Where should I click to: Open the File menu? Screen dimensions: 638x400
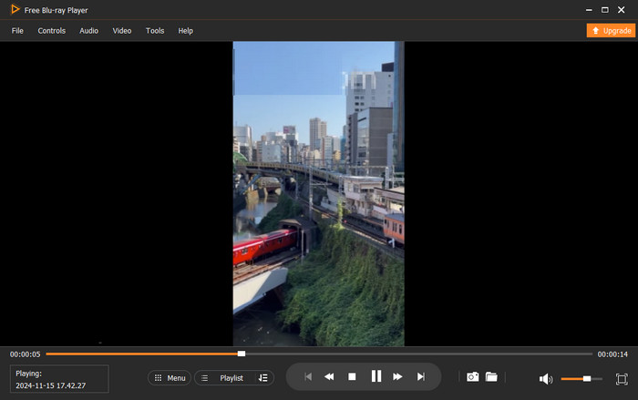pyautogui.click(x=17, y=31)
